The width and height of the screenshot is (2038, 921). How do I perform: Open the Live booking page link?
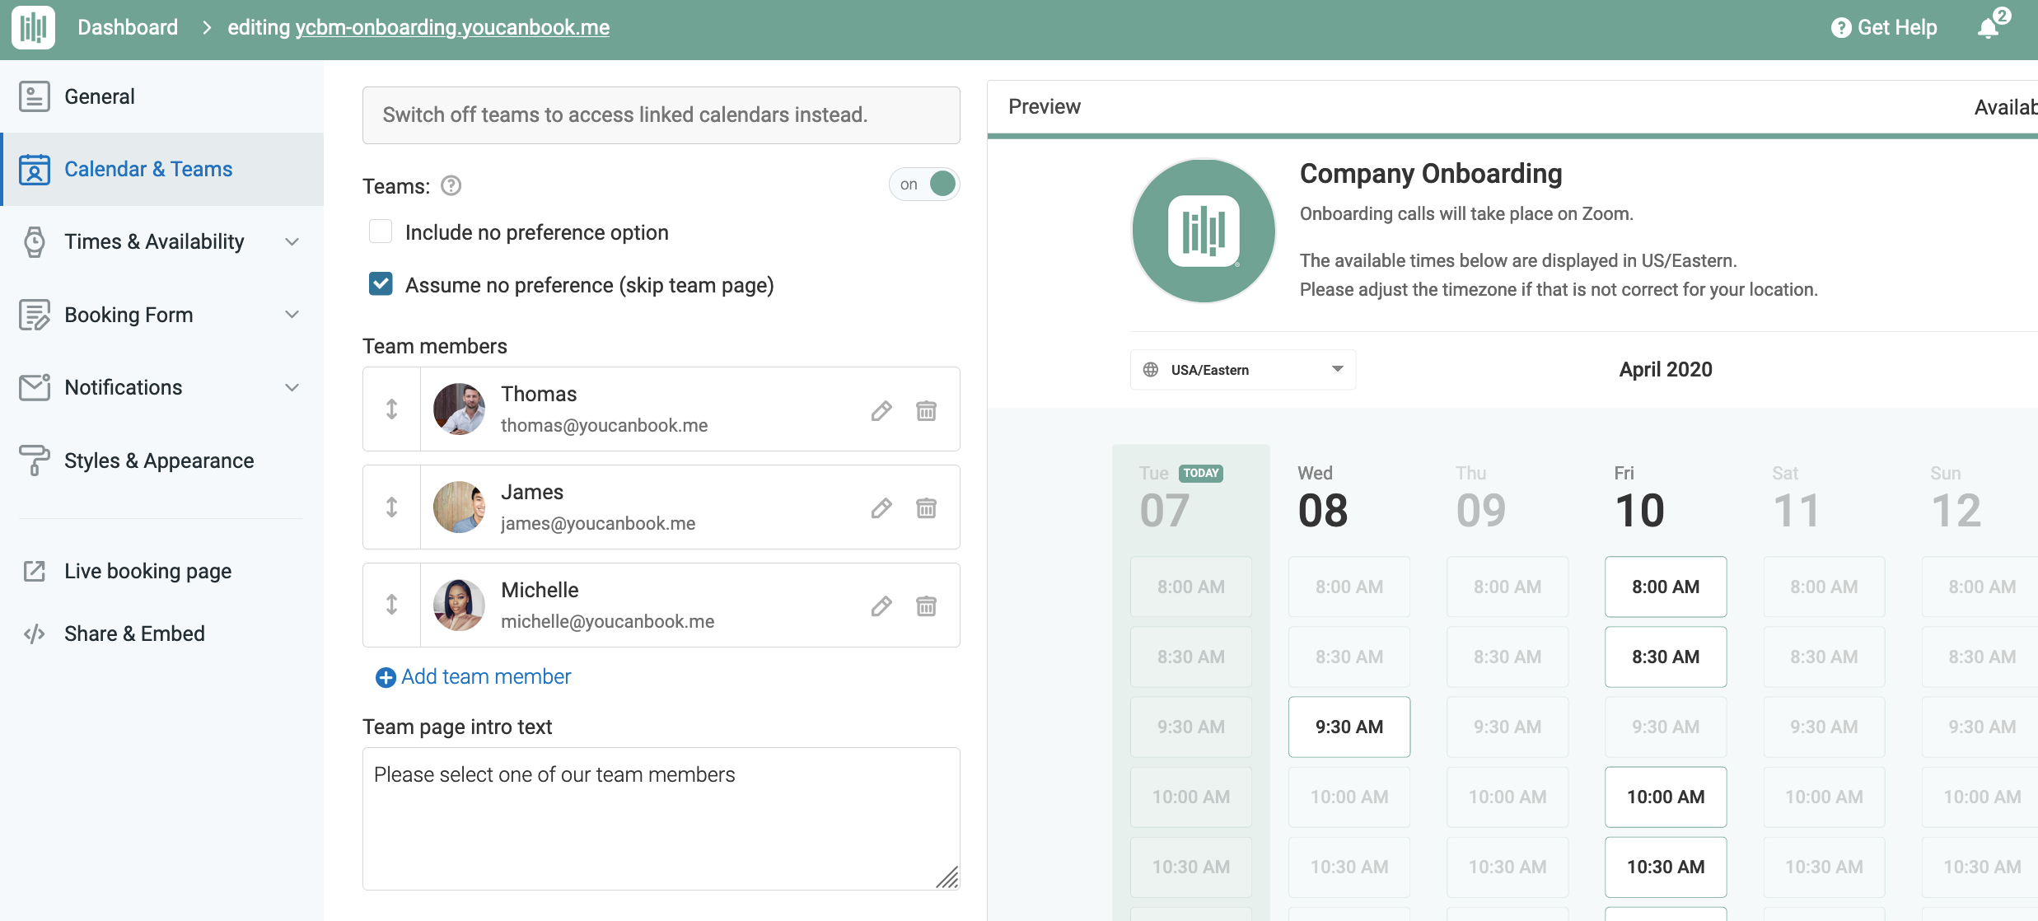coord(147,571)
